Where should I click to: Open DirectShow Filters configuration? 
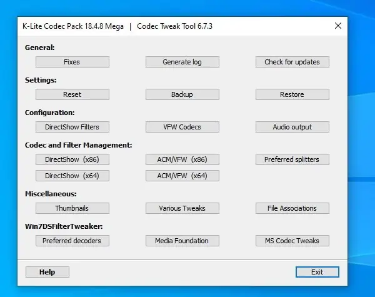pyautogui.click(x=72, y=127)
